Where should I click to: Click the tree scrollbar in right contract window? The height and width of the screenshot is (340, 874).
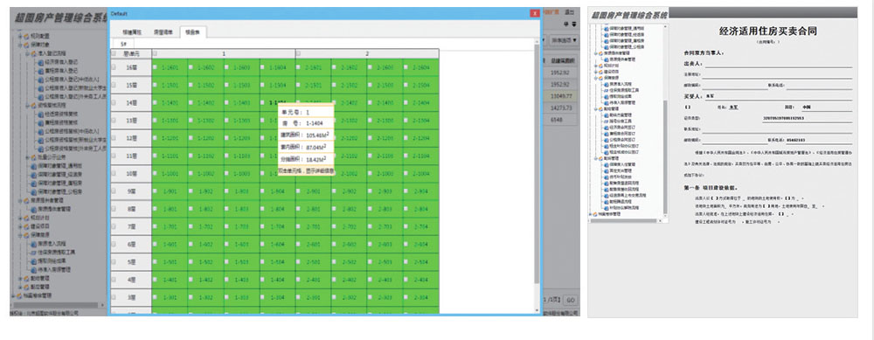click(665, 156)
